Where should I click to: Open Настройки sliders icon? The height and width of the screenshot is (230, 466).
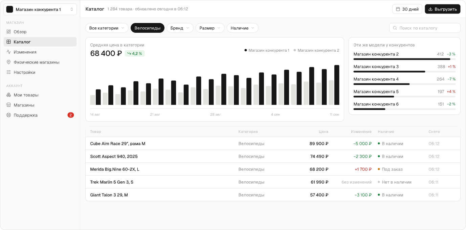click(x=9, y=72)
